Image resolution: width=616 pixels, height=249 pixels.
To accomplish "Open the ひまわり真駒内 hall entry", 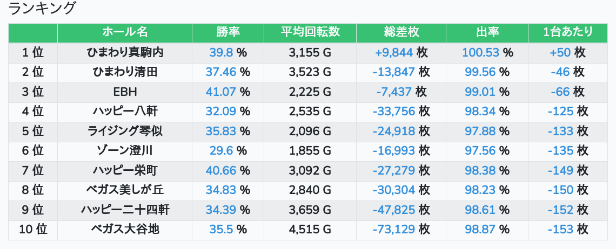I will (x=125, y=52).
